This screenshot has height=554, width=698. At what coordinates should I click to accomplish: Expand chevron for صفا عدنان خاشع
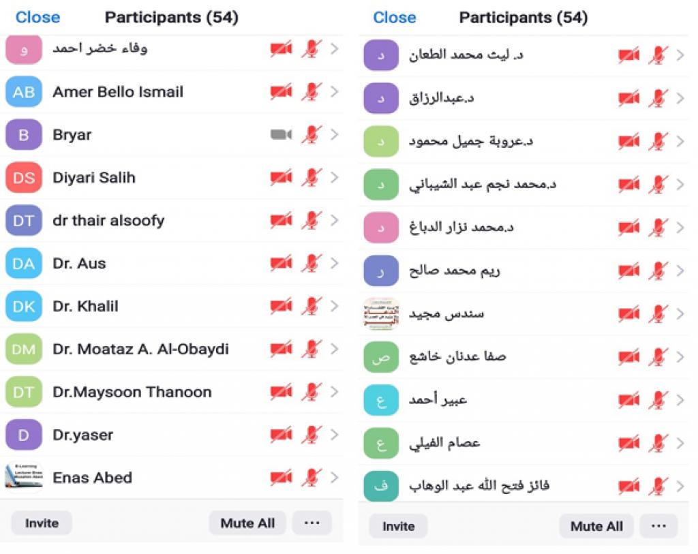(x=680, y=357)
